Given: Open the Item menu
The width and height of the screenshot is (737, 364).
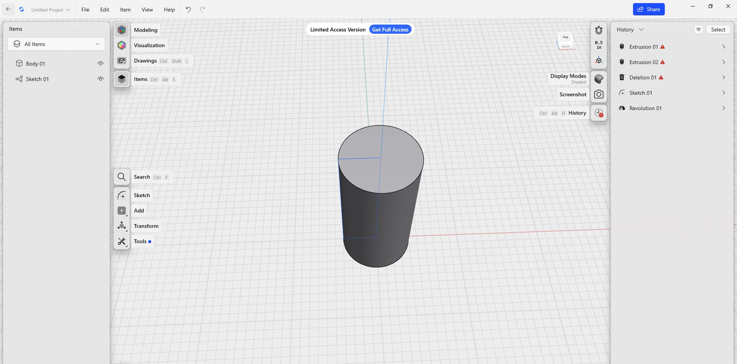Looking at the screenshot, I should (125, 10).
